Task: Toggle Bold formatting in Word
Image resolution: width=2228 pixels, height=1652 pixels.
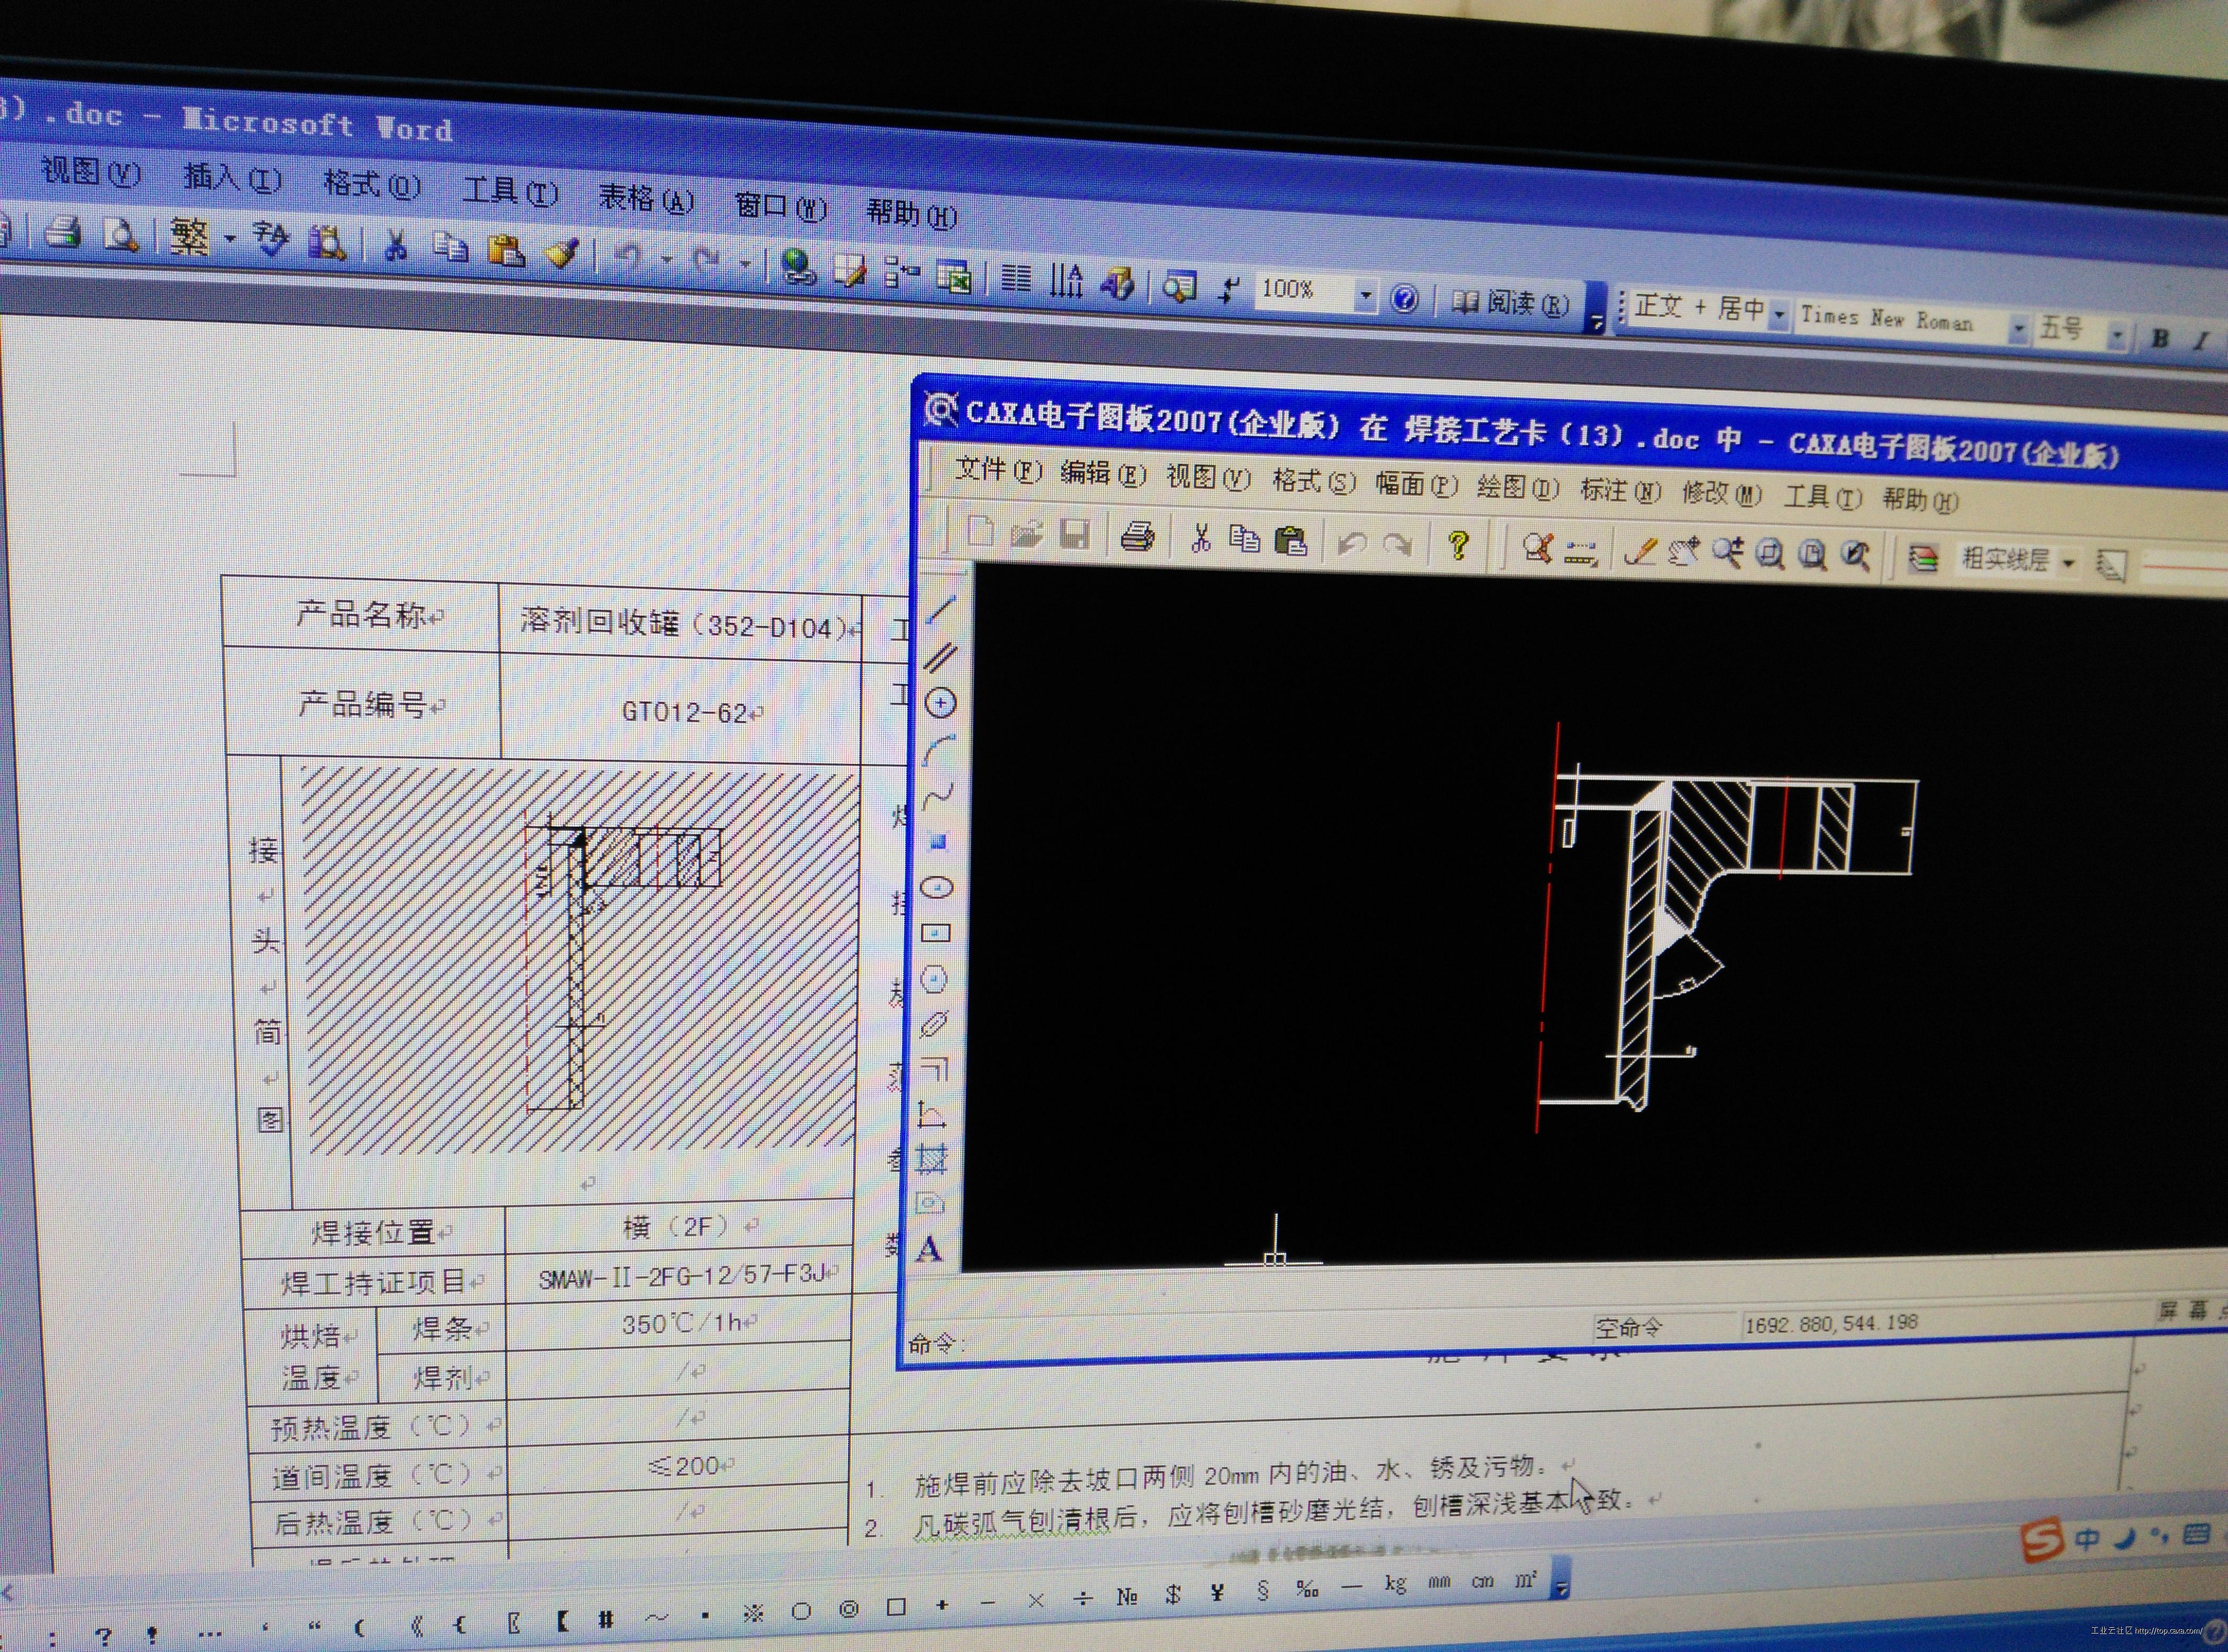Action: click(x=2160, y=338)
